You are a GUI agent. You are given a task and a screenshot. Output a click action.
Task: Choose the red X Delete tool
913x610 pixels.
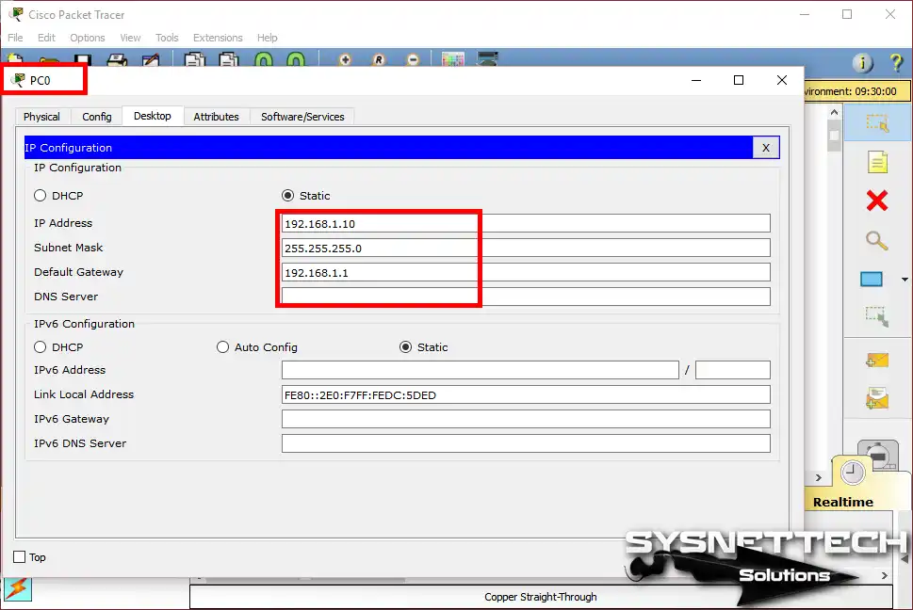coord(877,201)
